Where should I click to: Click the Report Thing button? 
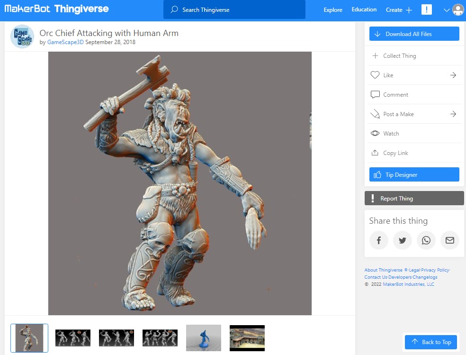pos(414,198)
